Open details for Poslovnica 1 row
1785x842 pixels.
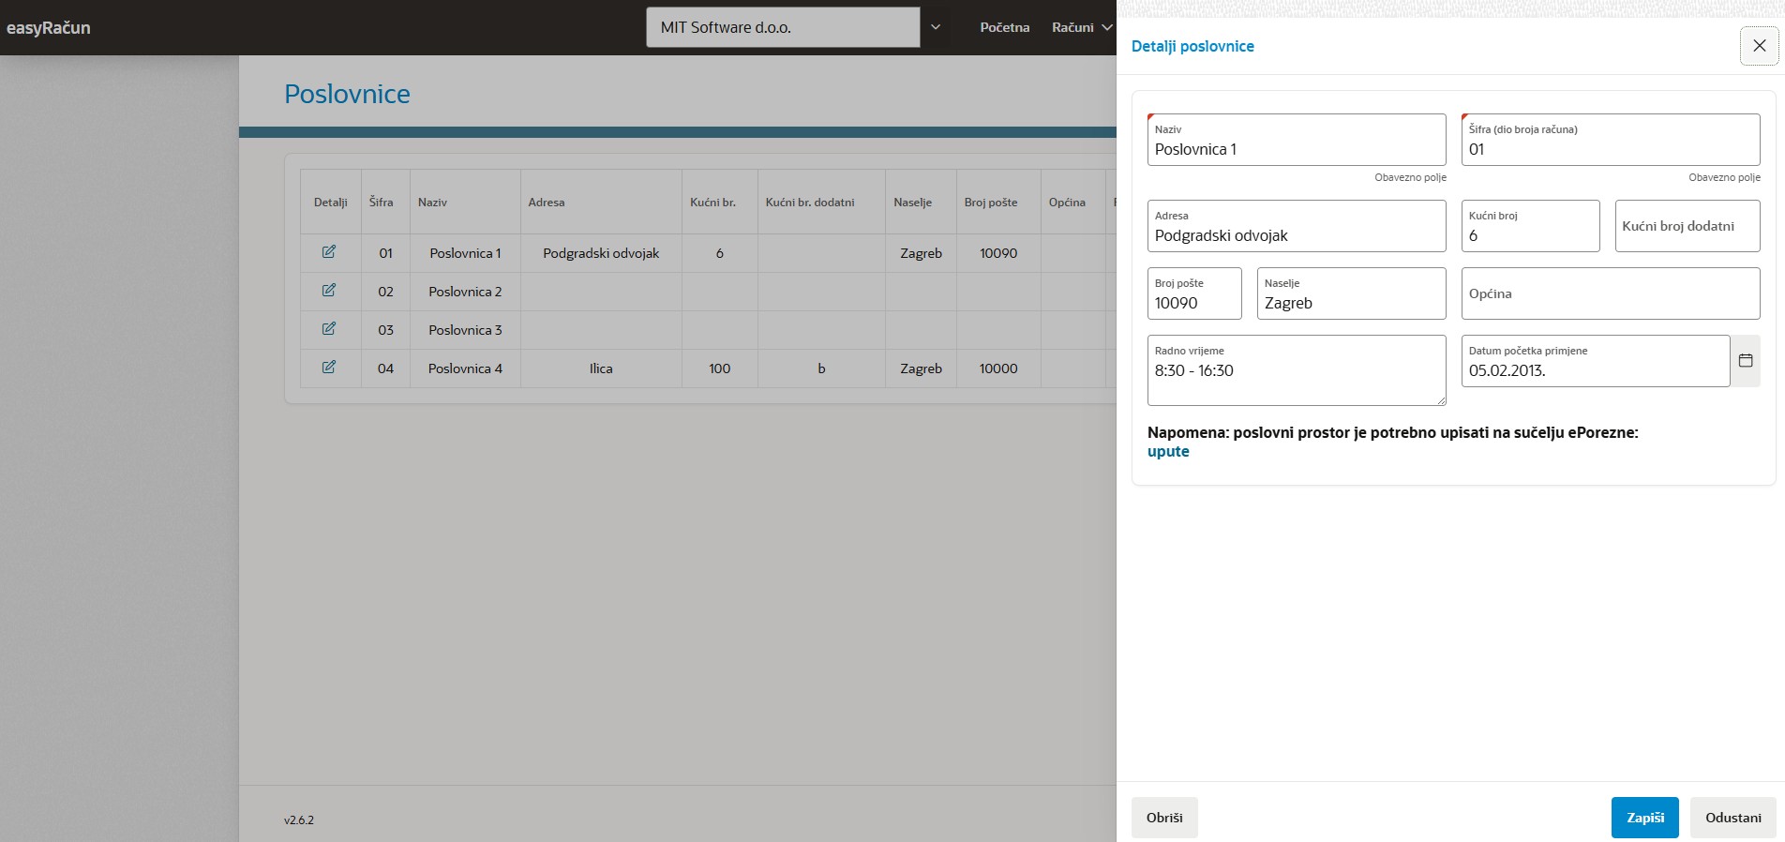pyautogui.click(x=329, y=252)
